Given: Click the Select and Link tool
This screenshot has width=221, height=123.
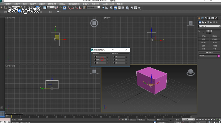Looking at the screenshot, I should [x=2, y=8].
